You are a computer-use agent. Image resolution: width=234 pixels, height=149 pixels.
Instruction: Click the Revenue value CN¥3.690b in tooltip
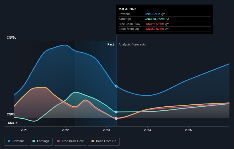click(152, 14)
